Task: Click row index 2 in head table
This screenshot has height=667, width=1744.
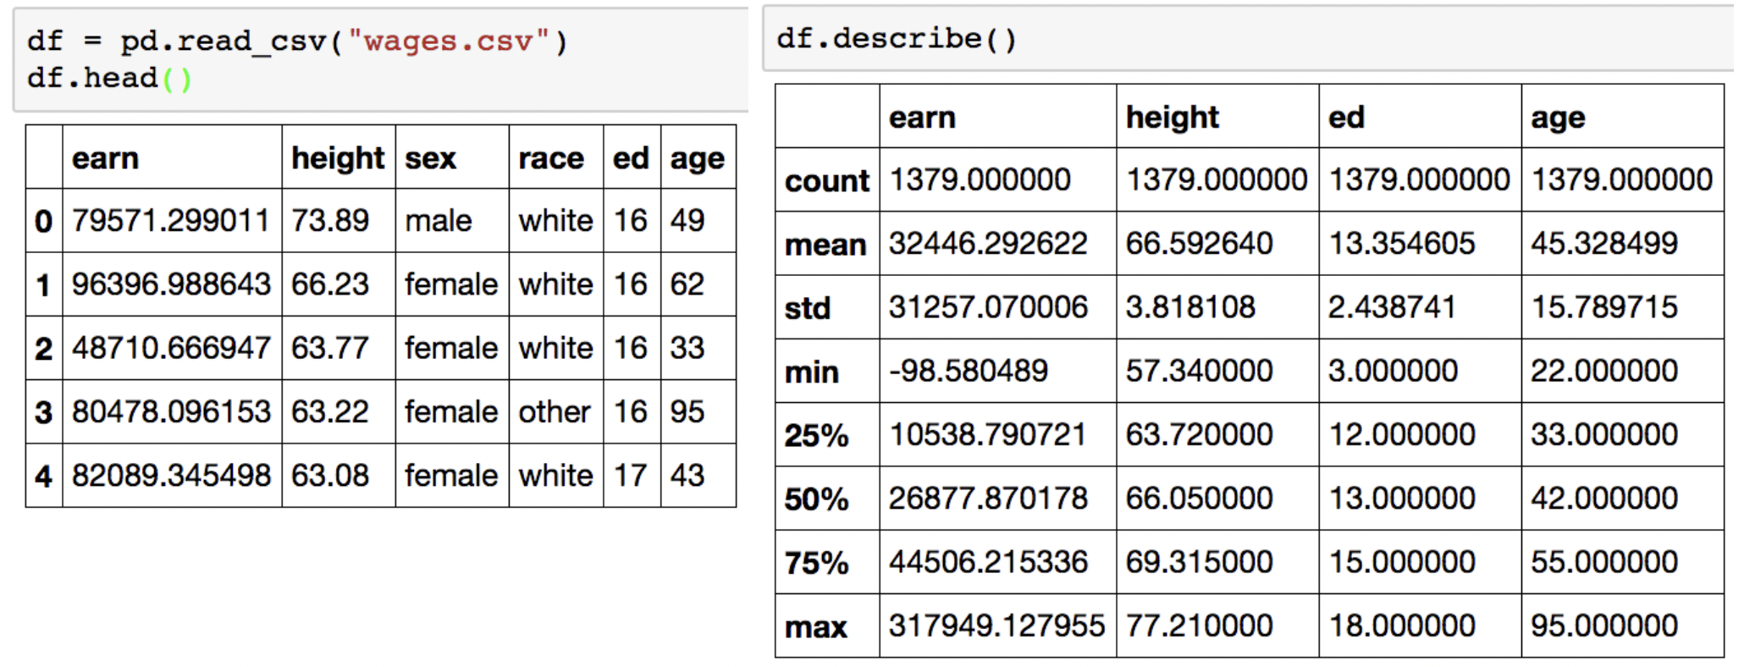Action: tap(43, 349)
